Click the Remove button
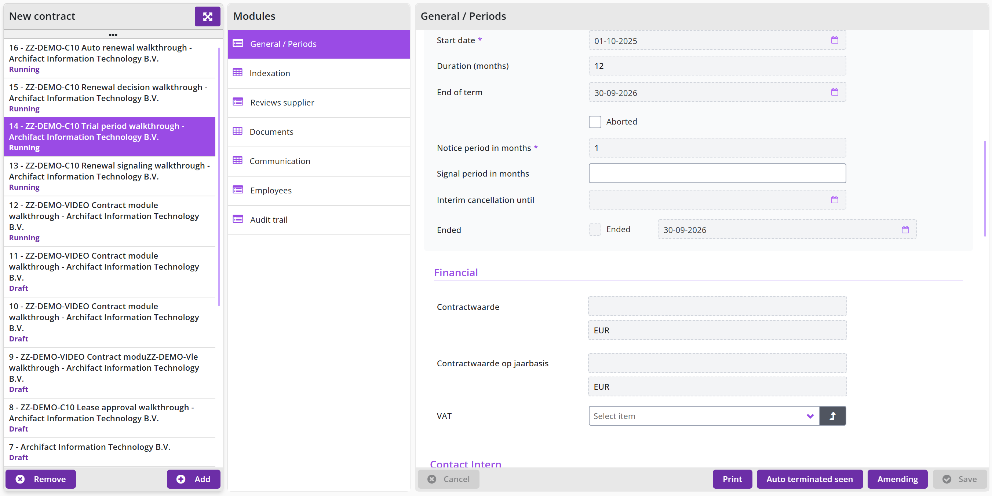The height and width of the screenshot is (496, 992). pos(40,479)
